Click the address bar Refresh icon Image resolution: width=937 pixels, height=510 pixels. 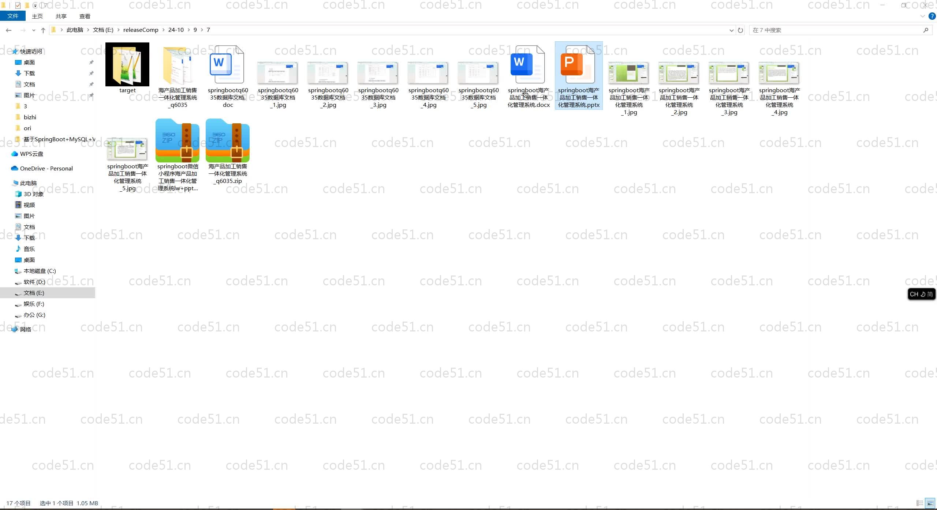click(x=740, y=30)
